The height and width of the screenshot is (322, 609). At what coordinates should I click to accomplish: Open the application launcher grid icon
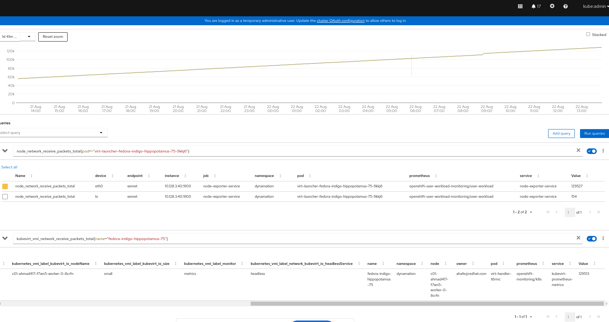(520, 6)
